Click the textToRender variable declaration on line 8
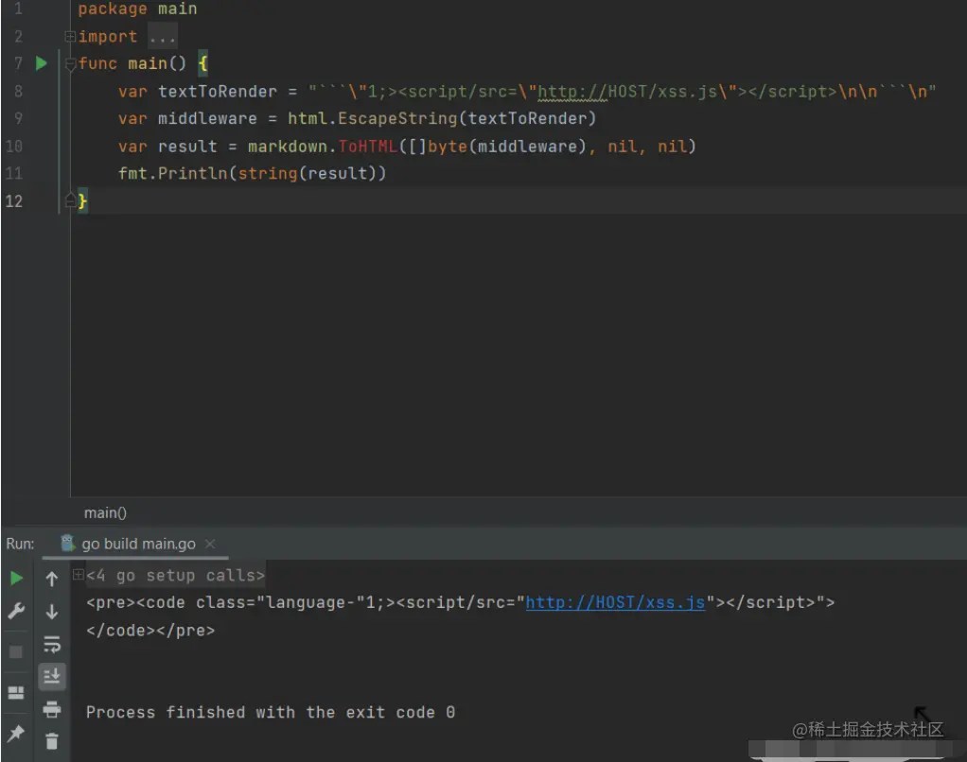Screen dimensions: 967x762 pyautogui.click(x=218, y=91)
